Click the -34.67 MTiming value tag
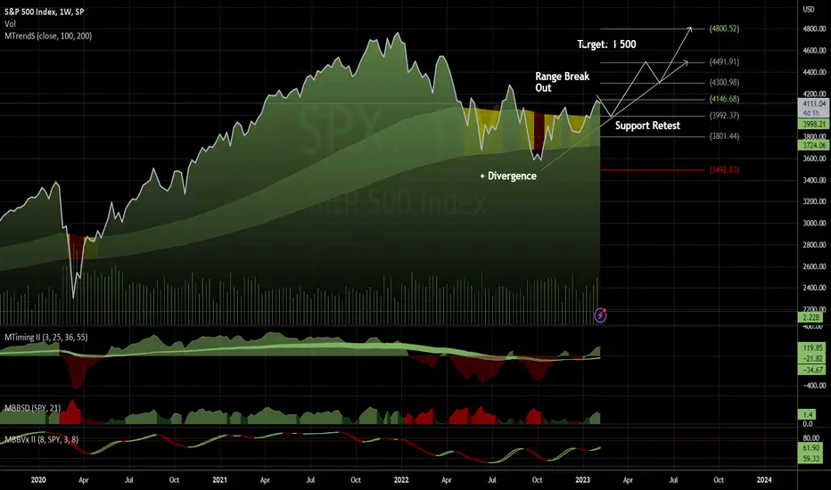 click(810, 370)
